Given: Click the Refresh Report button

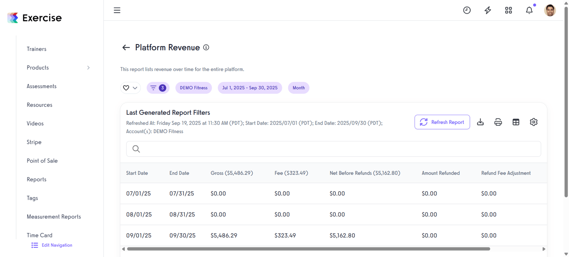Looking at the screenshot, I should coord(442,122).
